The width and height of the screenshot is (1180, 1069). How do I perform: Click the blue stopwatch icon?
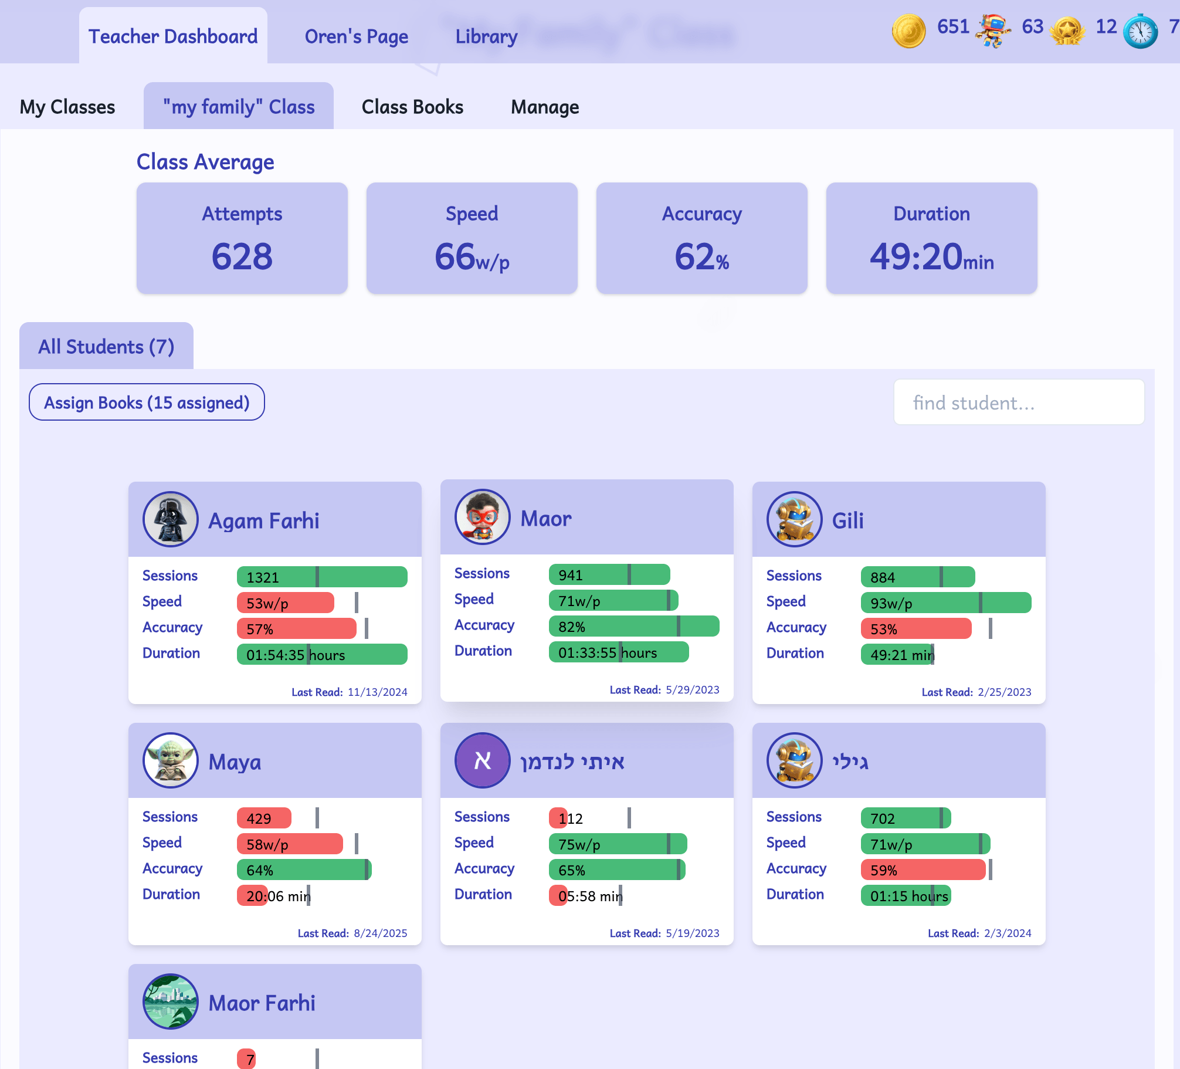click(1140, 31)
